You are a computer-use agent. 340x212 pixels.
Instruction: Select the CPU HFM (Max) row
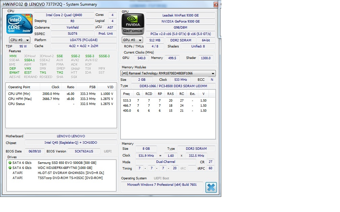(61, 99)
